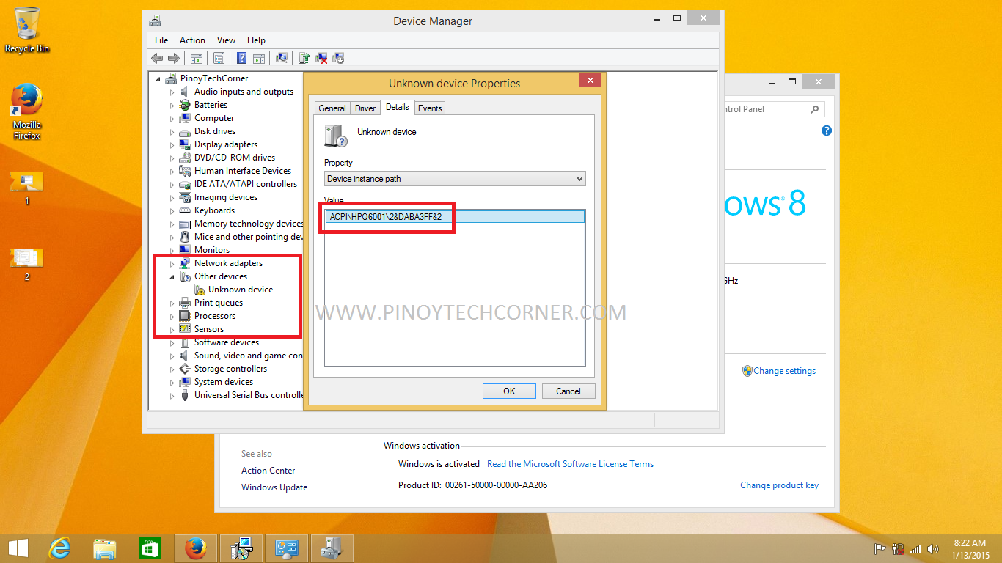1002x563 pixels.
Task: Toggle the Show/Hide Console Tree toolbar icon
Action: click(197, 58)
